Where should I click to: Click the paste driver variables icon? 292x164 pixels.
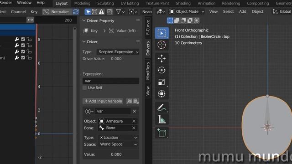click(x=136, y=101)
